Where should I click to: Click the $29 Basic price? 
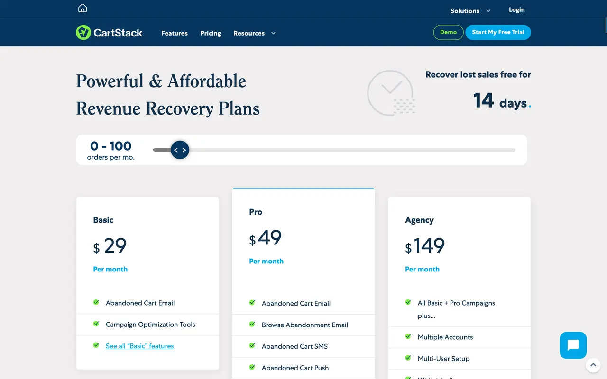pyautogui.click(x=110, y=246)
